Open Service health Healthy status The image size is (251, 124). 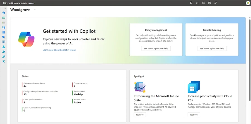(79, 93)
